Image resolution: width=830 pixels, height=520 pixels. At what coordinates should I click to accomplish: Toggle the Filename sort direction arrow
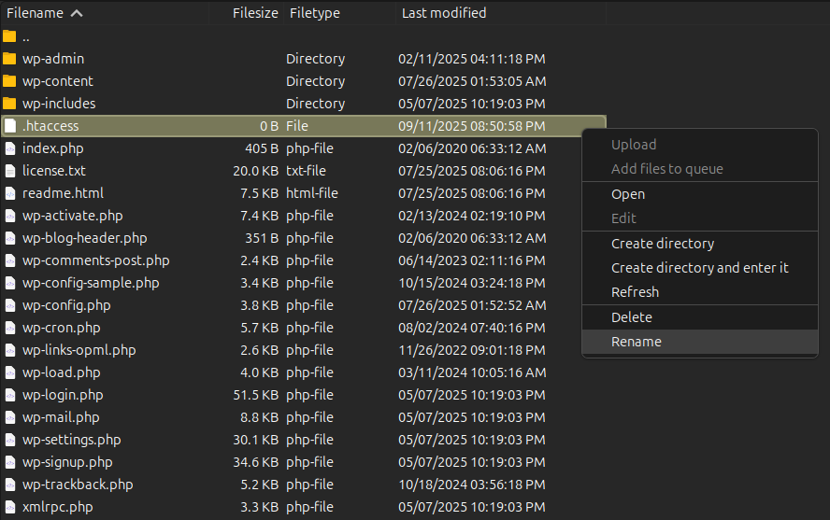point(77,13)
